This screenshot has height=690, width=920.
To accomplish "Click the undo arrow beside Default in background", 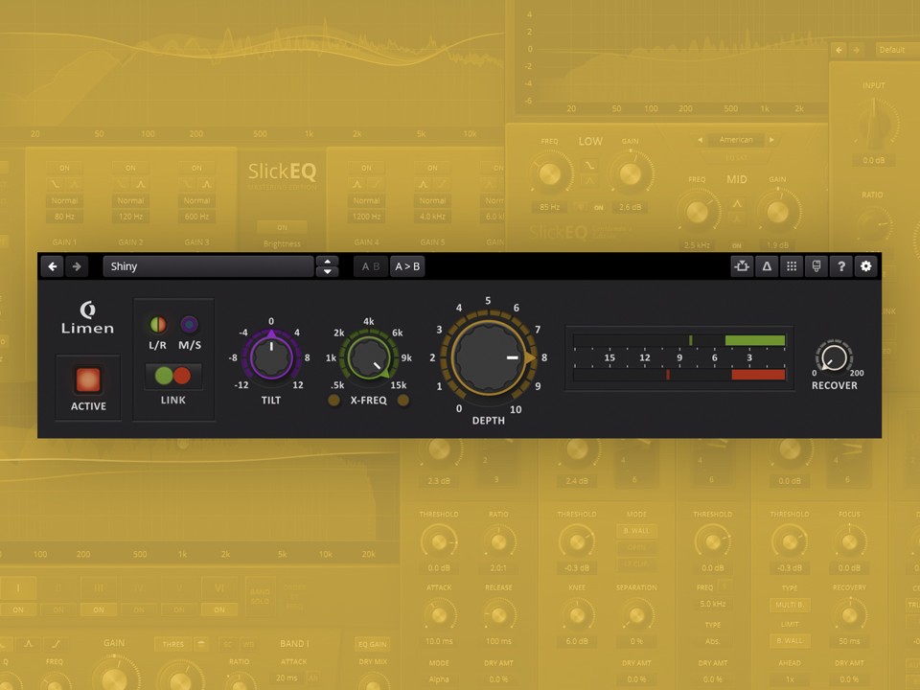I will [839, 50].
